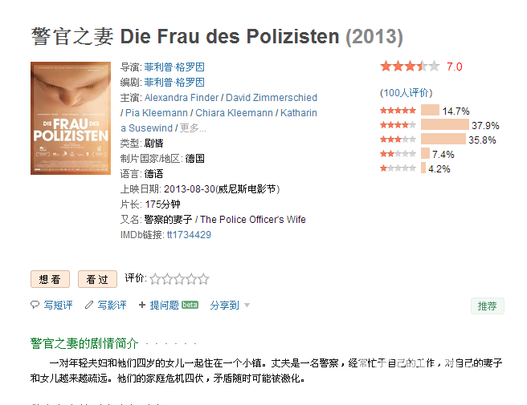The width and height of the screenshot is (527, 405).
Task: Expand the cast list via 更多...
Action: pos(193,128)
